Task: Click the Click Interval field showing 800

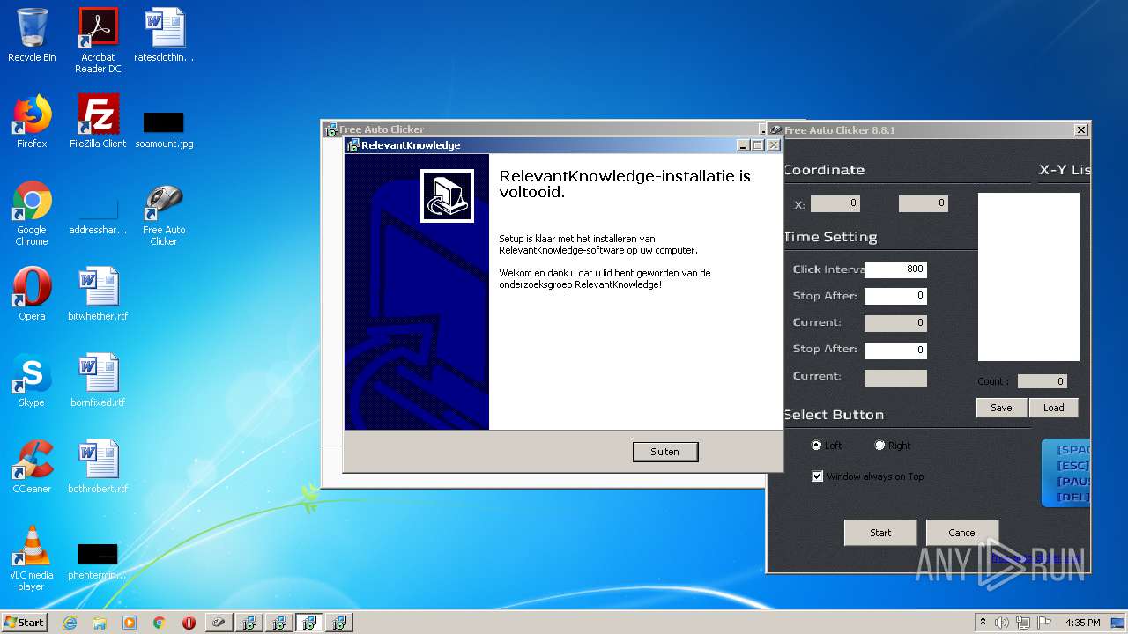Action: click(895, 269)
